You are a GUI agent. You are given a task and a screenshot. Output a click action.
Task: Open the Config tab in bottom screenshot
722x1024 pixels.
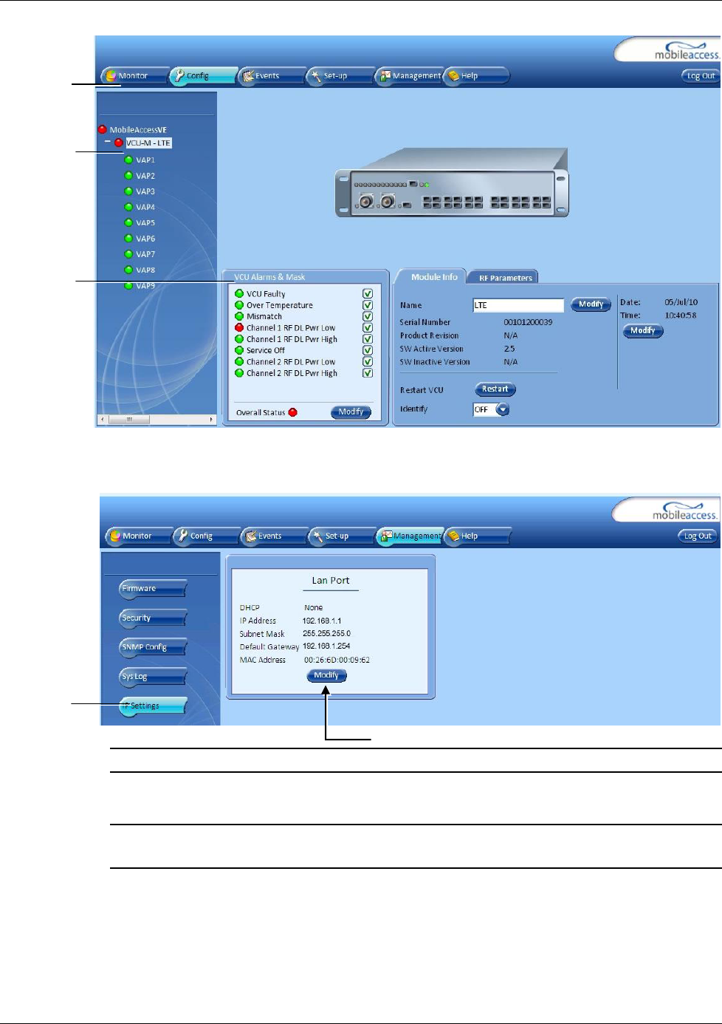(206, 536)
